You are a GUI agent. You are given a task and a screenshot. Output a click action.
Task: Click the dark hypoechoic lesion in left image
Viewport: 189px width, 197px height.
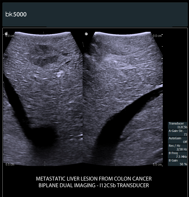click(43, 55)
